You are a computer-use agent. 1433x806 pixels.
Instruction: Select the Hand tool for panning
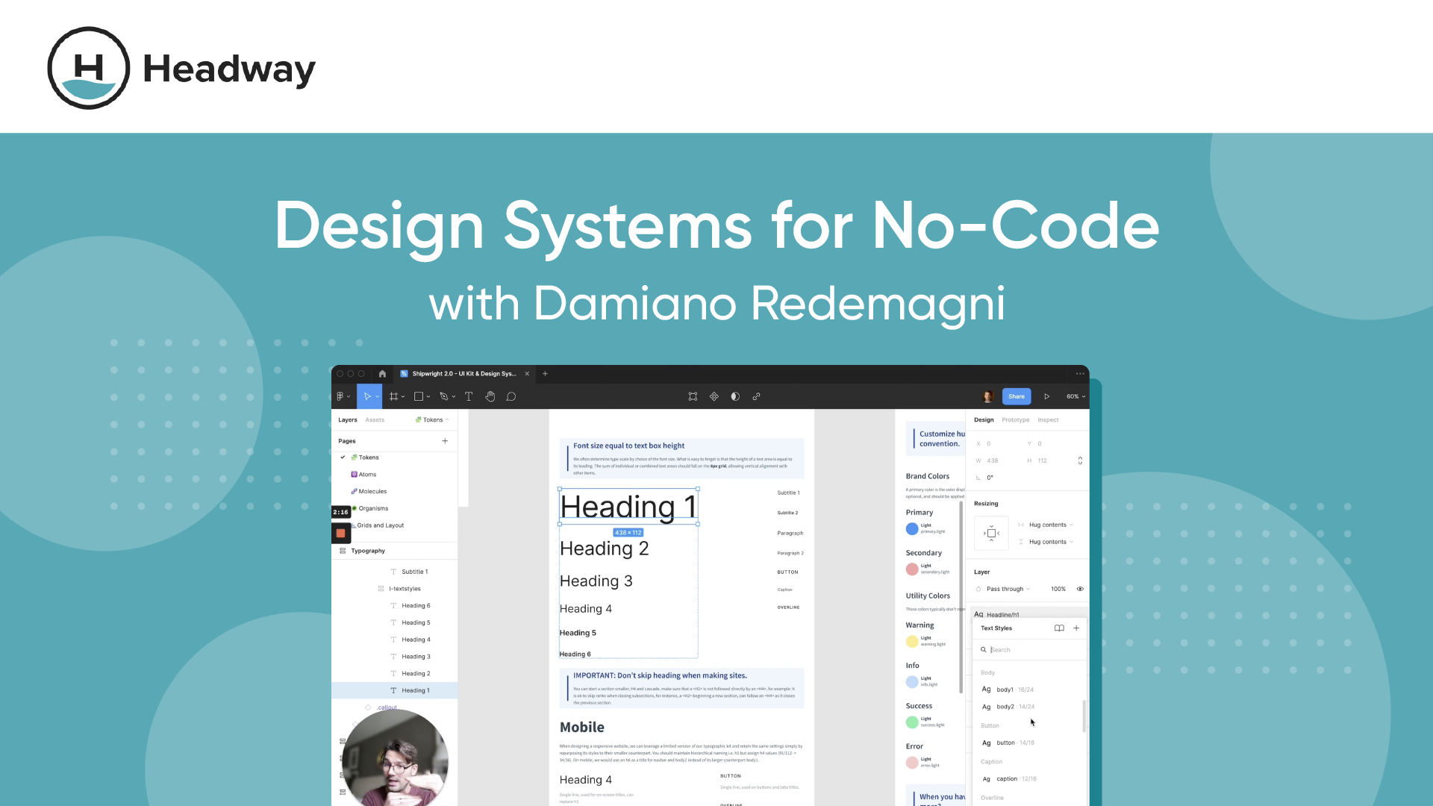pos(490,396)
